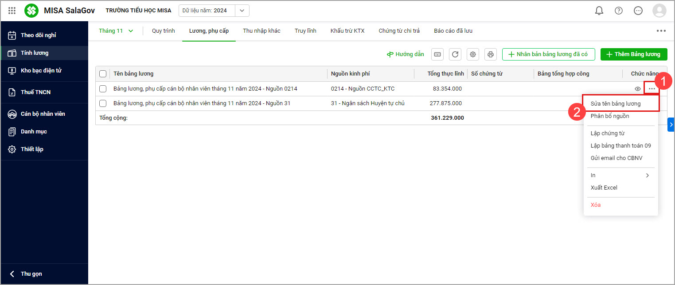The width and height of the screenshot is (675, 285).
Task: Open the app launcher grid icon
Action: [x=12, y=11]
